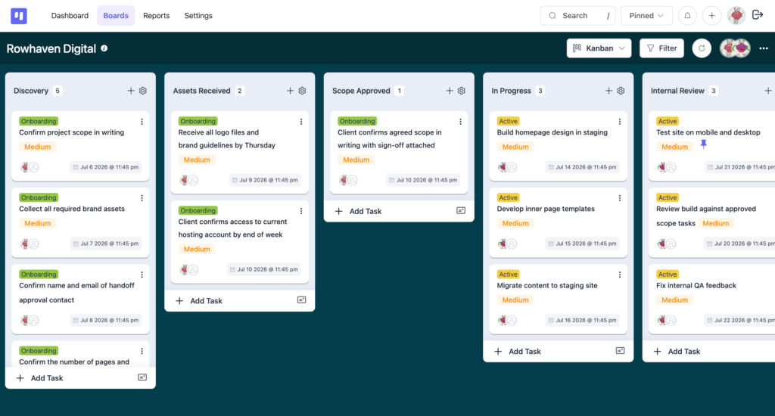Open the Reports tab
The height and width of the screenshot is (416, 775).
pyautogui.click(x=156, y=16)
